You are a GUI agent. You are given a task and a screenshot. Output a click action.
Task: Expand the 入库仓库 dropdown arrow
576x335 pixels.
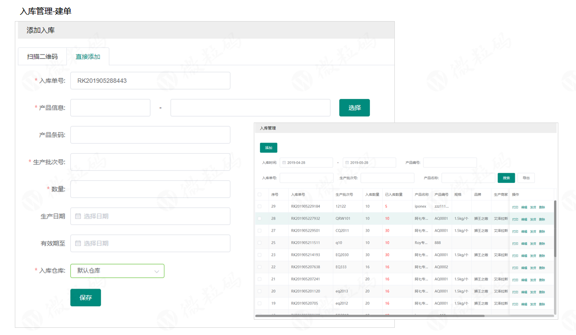click(156, 271)
